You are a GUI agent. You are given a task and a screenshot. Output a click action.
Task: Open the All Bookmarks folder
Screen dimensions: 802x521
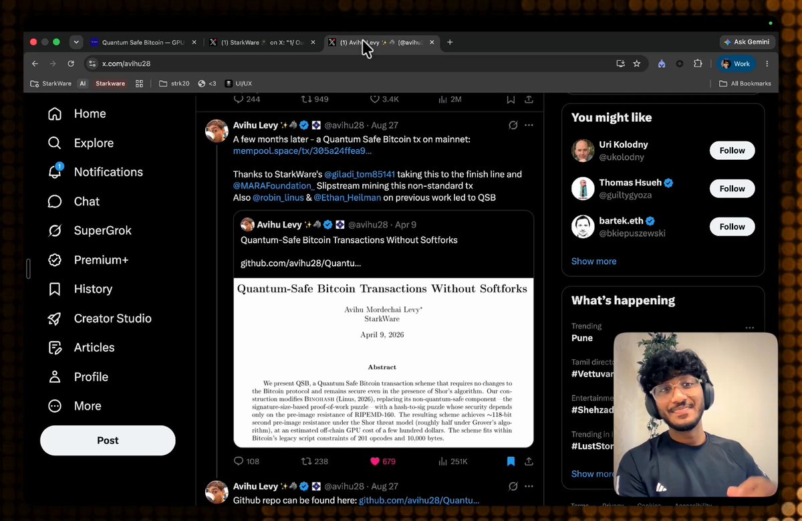(x=745, y=84)
